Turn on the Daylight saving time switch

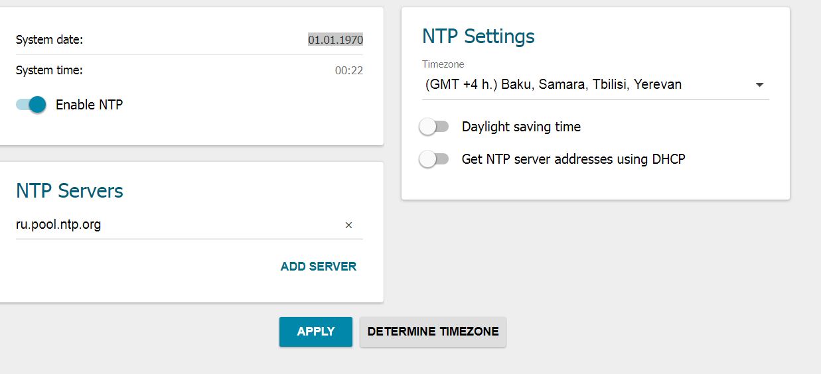click(435, 127)
